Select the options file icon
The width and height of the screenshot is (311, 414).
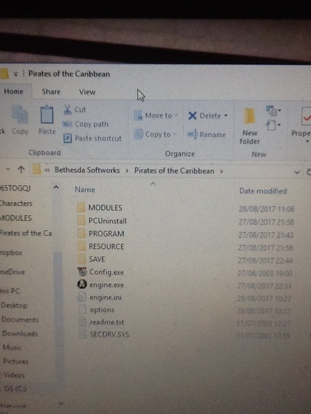83,309
